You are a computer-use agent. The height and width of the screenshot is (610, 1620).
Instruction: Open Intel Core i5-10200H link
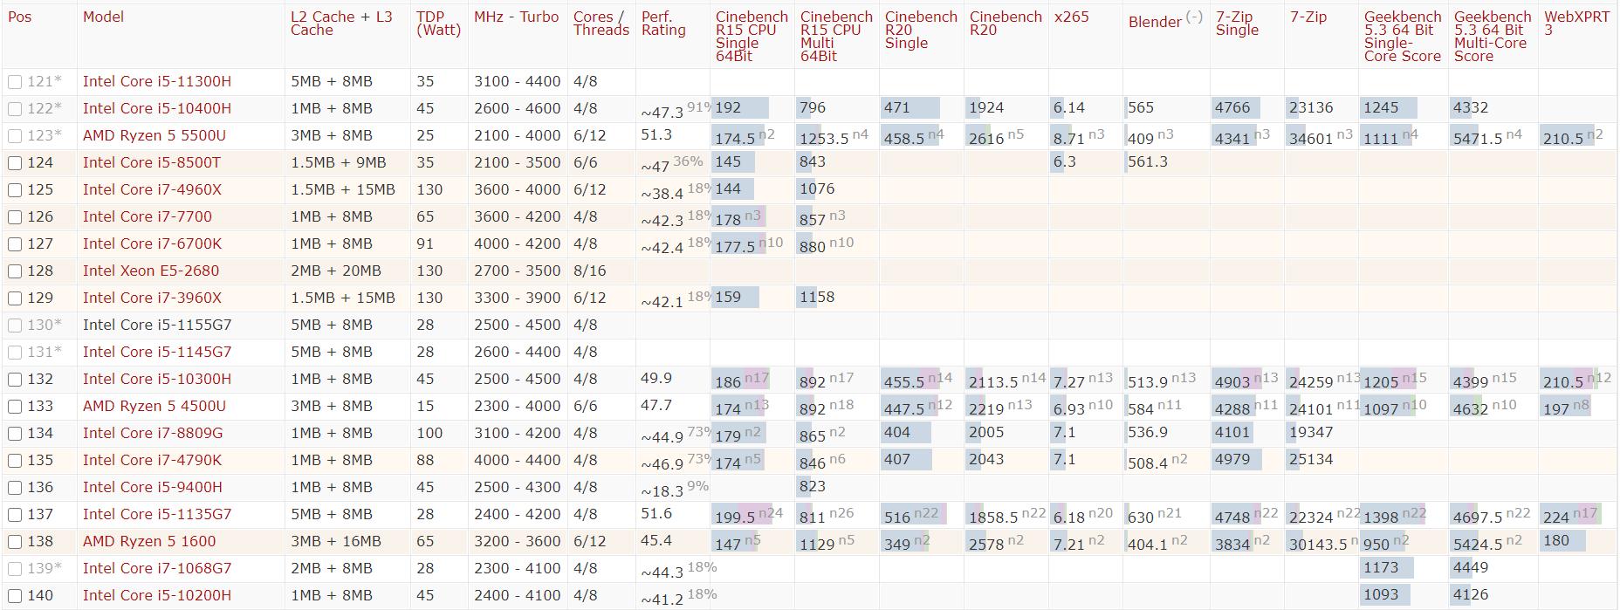[x=157, y=596]
